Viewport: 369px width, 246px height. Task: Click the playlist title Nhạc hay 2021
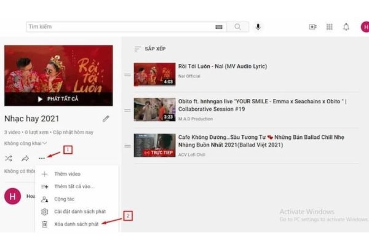point(32,119)
